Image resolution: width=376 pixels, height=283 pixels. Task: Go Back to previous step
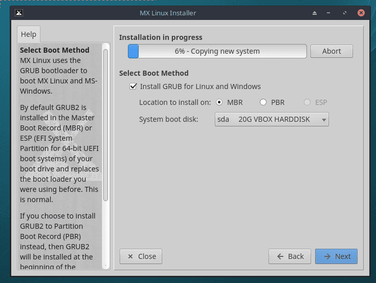click(x=290, y=256)
